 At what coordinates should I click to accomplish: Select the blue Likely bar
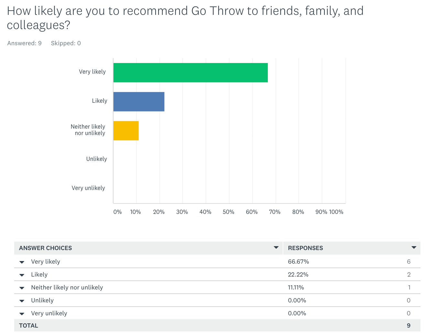(x=139, y=102)
